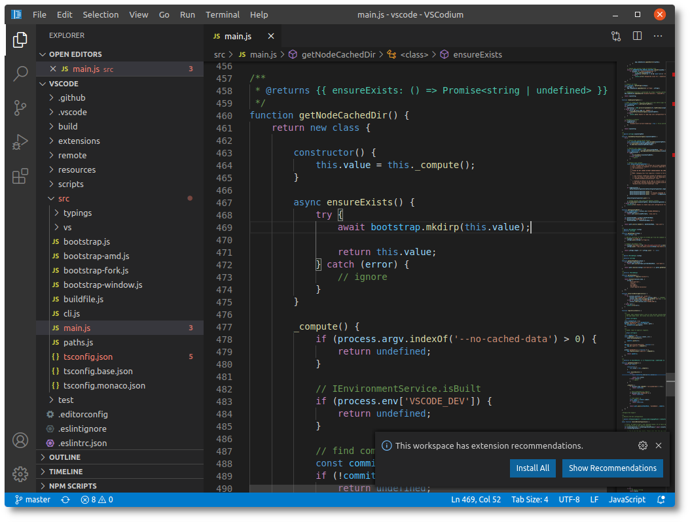
Task: Open the Source Control view
Action: pyautogui.click(x=20, y=108)
